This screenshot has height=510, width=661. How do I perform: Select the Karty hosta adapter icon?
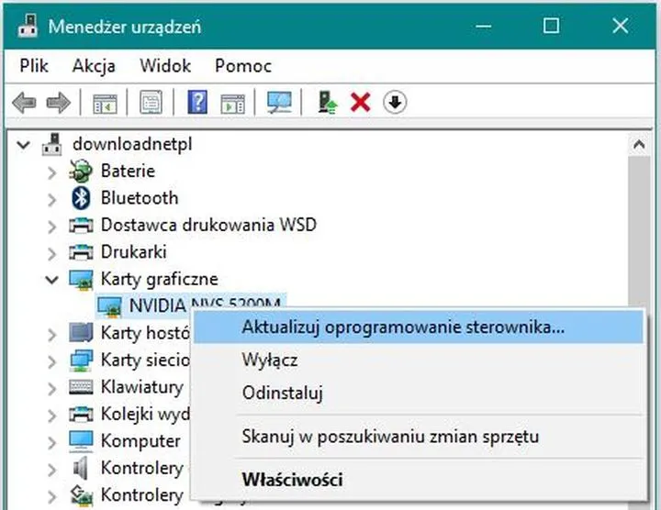[x=81, y=333]
